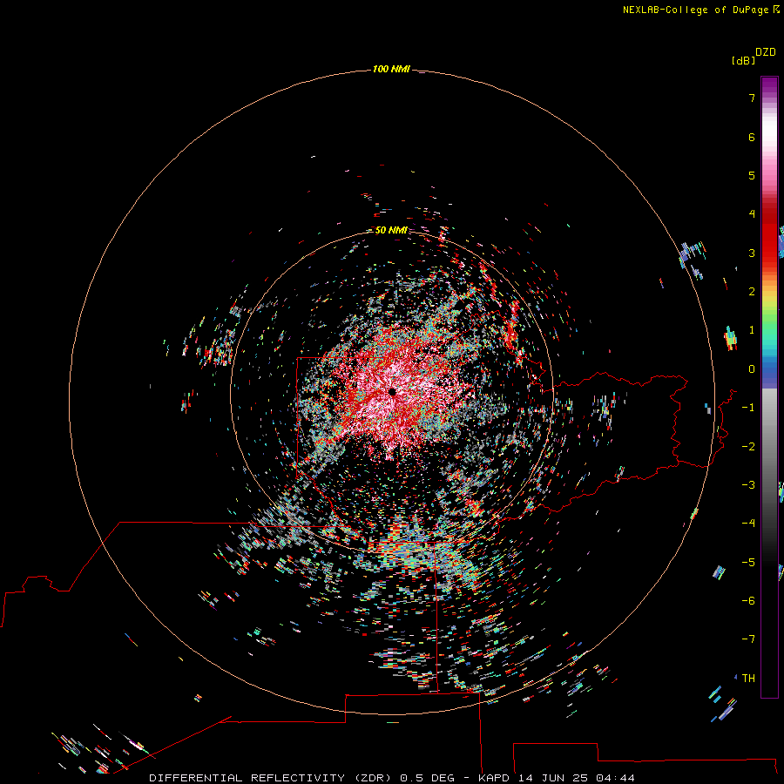784x784 pixels.
Task: Click the -6 value on the color scale
Action: click(x=748, y=601)
